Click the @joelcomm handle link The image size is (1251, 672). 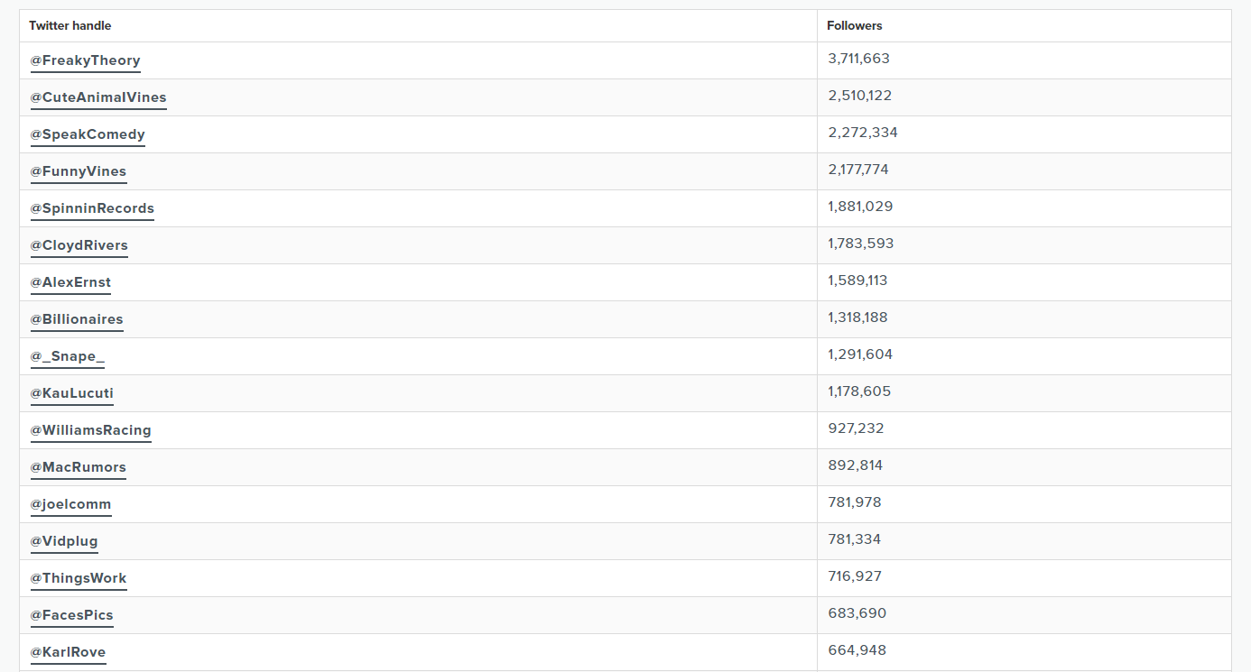point(70,504)
